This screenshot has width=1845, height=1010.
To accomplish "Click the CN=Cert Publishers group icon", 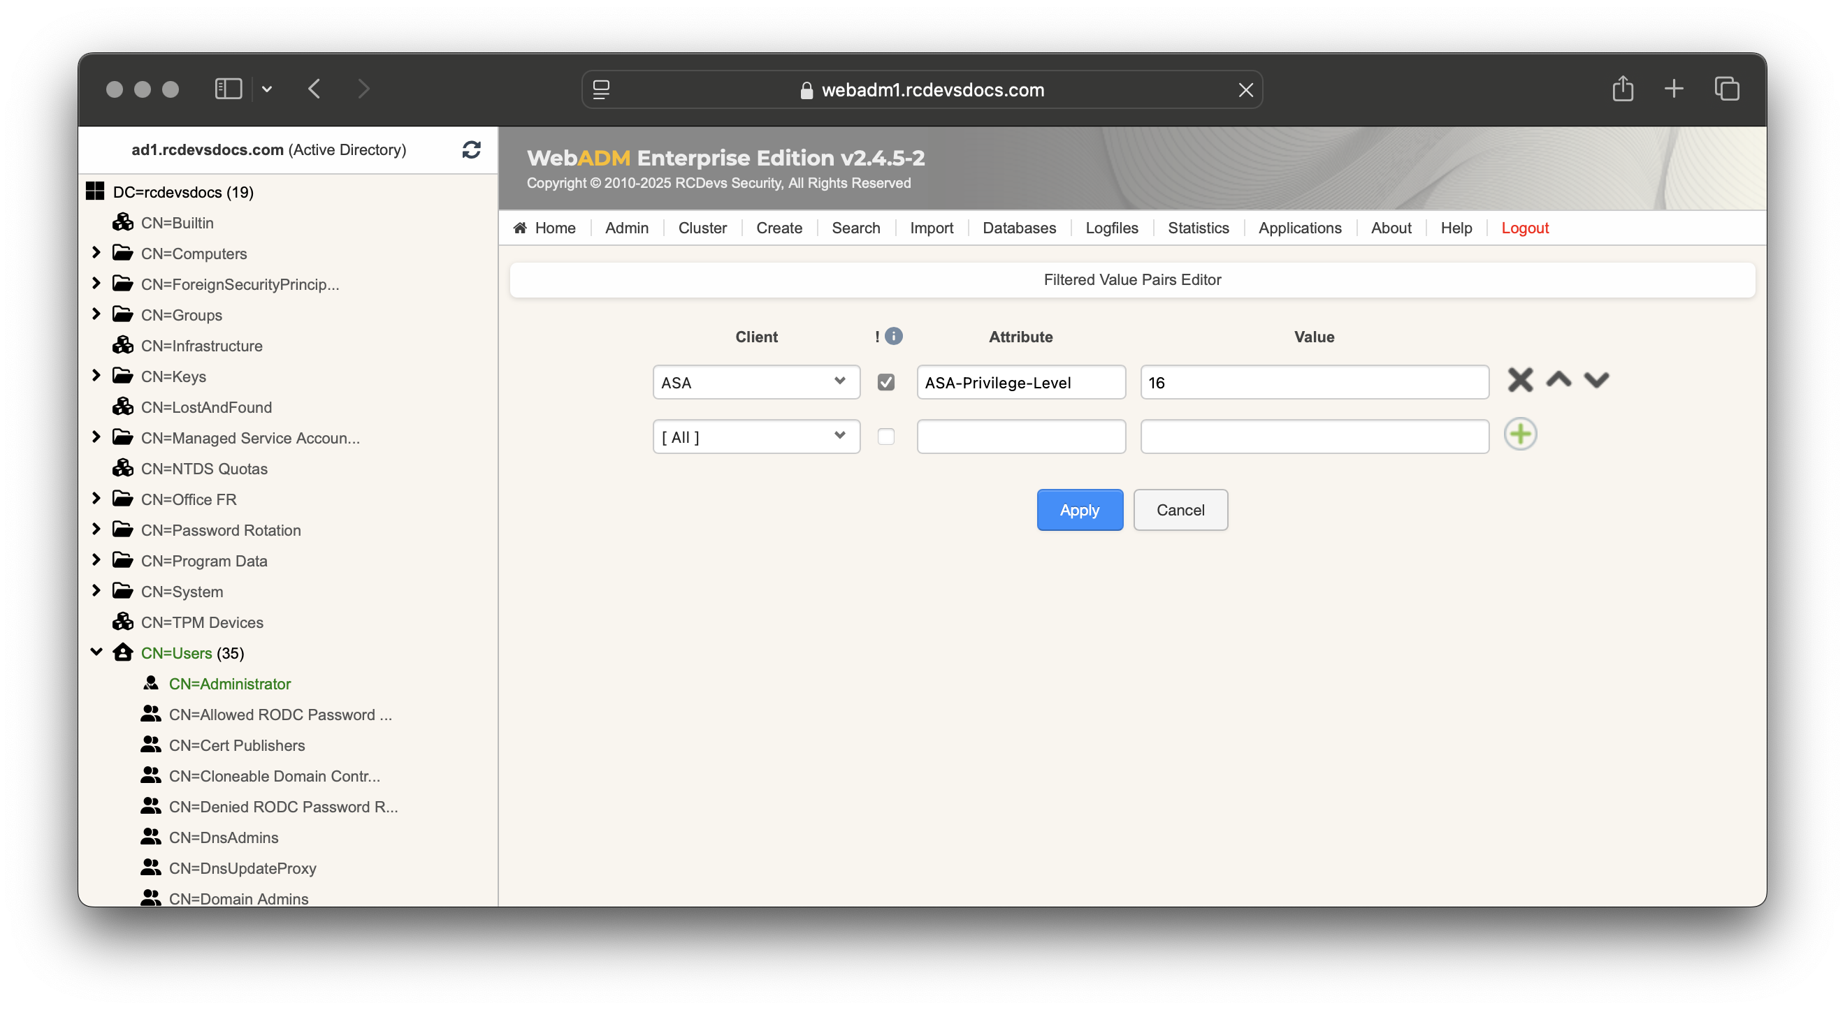I will 150,745.
